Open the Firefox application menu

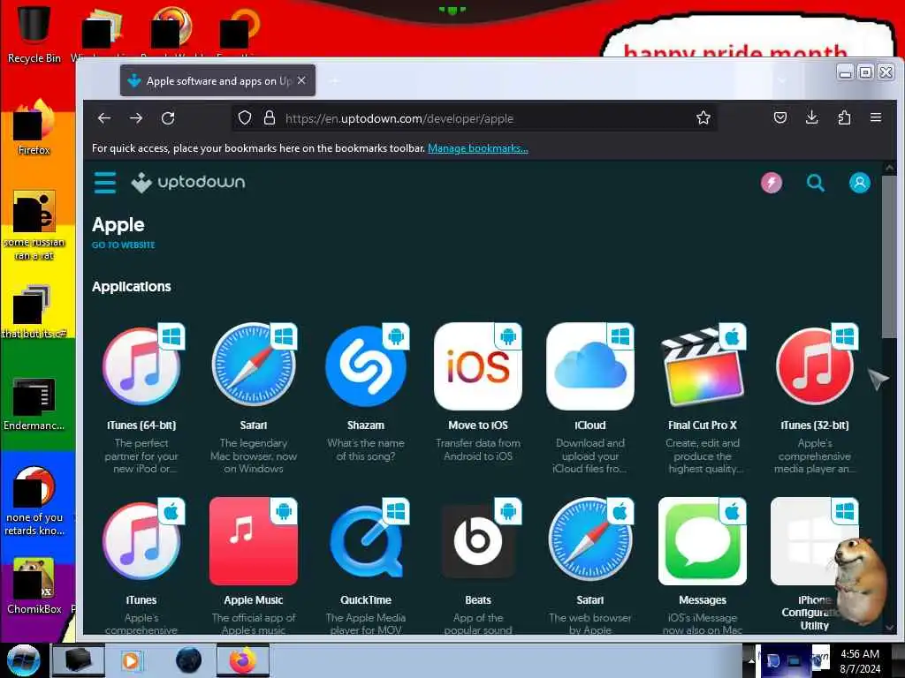pos(876,117)
